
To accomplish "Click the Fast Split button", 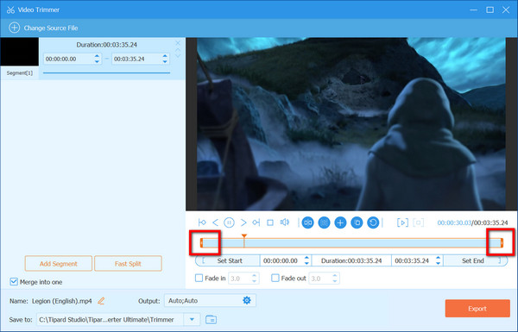I will point(128,263).
